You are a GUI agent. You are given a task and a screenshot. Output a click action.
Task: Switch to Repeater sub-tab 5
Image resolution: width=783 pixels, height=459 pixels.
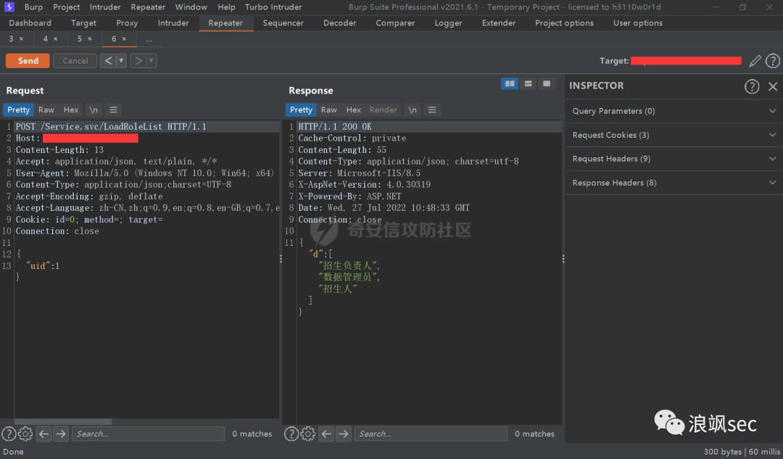click(x=80, y=38)
